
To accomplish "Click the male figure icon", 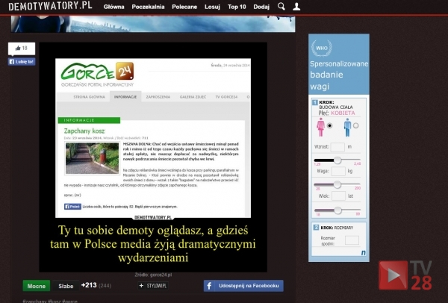I will (347, 128).
